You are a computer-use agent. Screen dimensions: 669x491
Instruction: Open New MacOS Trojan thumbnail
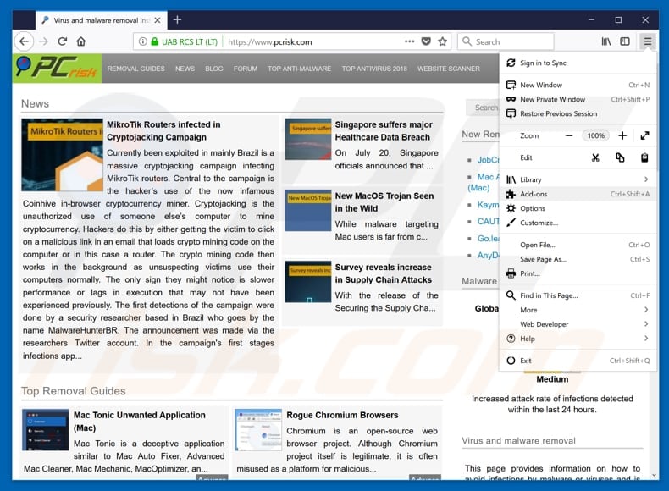307,210
